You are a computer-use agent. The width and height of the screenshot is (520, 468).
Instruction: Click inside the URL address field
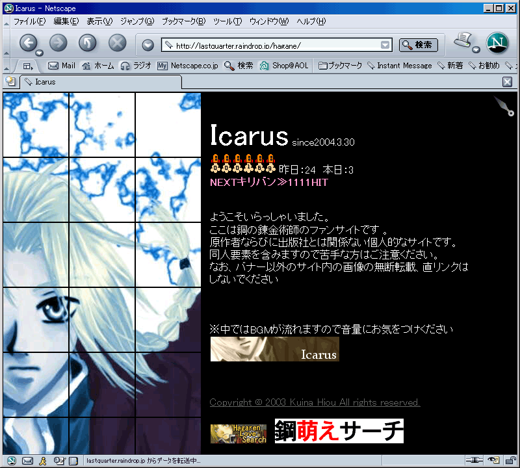click(x=277, y=45)
